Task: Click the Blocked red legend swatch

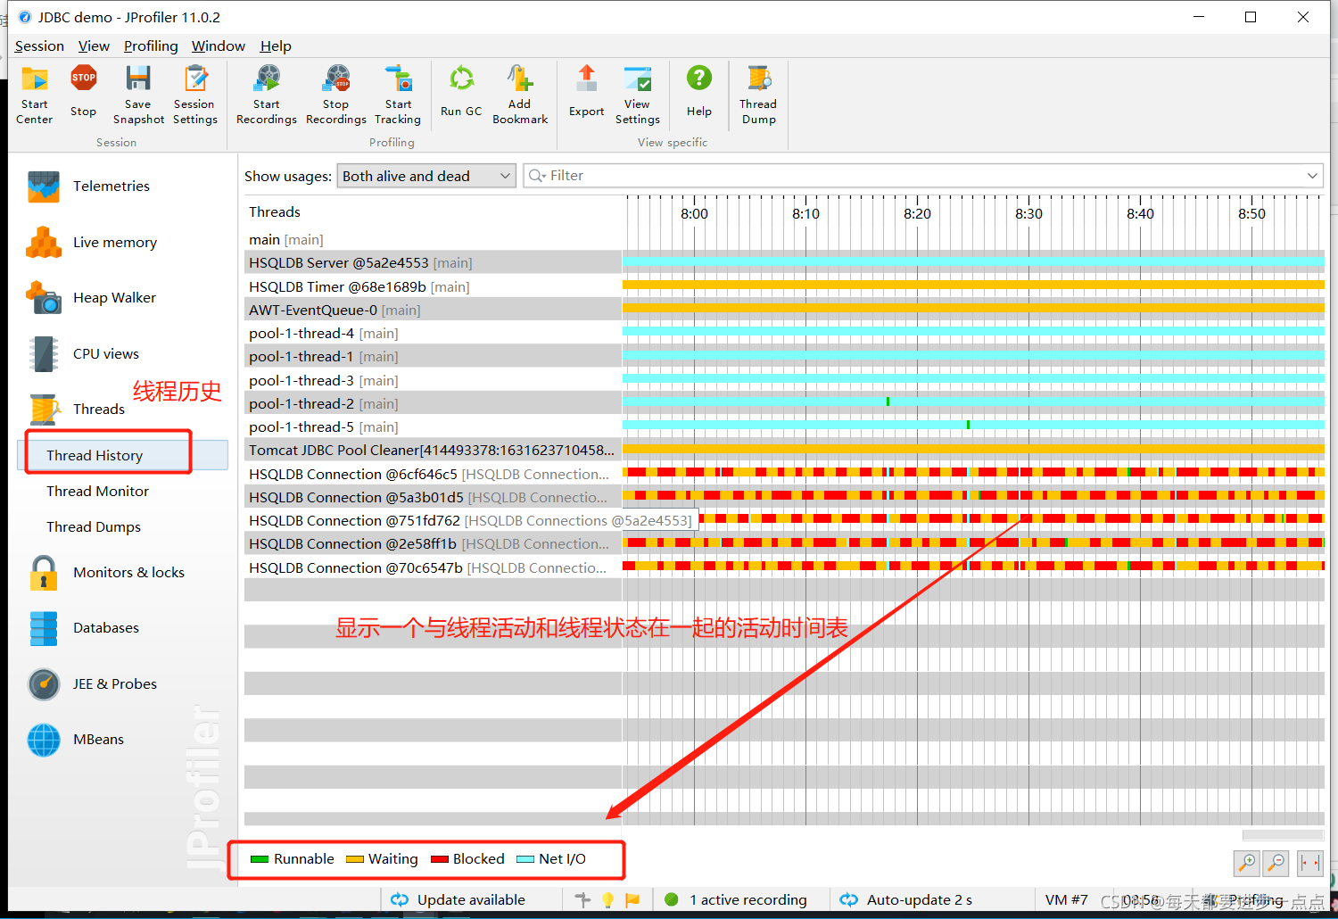Action: click(x=439, y=859)
